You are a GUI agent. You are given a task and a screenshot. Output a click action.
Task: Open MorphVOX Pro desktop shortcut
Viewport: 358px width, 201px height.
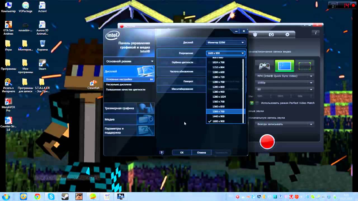8,105
